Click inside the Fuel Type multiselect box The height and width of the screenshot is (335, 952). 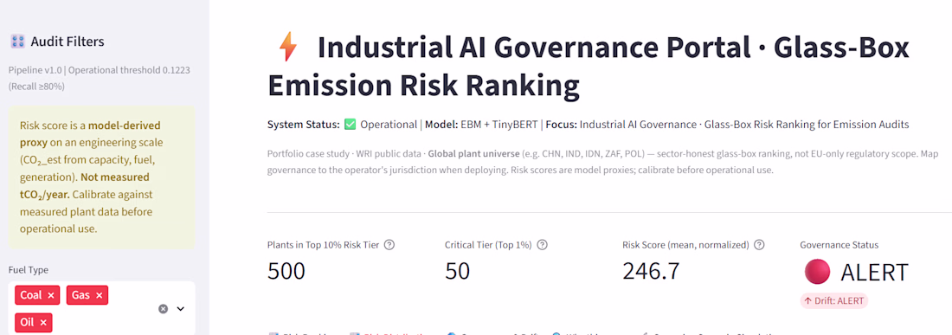[x=102, y=307]
